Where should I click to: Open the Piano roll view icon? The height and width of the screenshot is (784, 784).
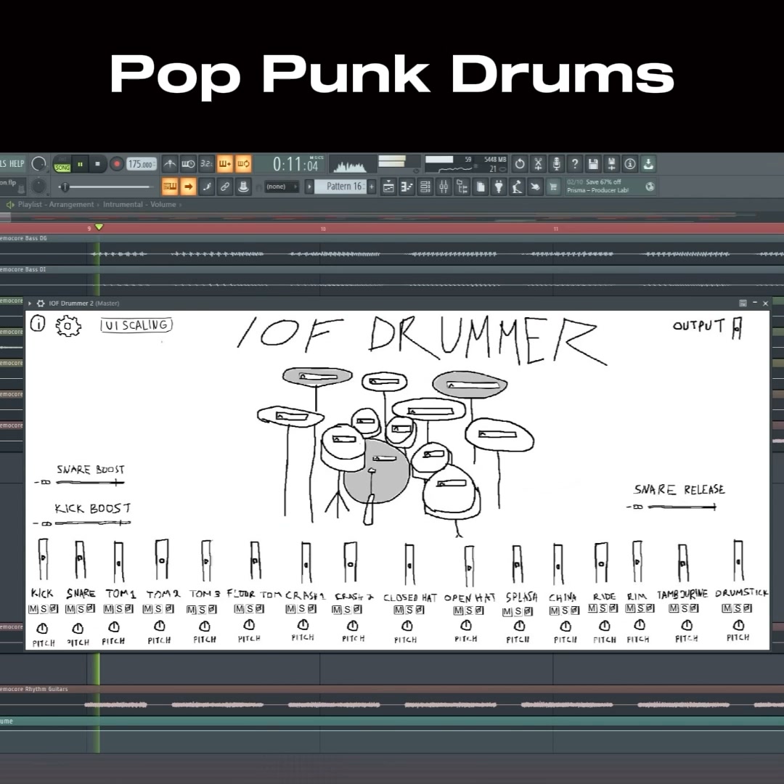click(407, 187)
